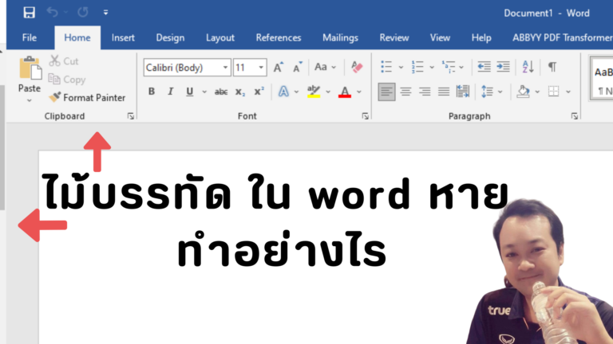Increase paragraph indent
613x344 pixels.
(503, 67)
